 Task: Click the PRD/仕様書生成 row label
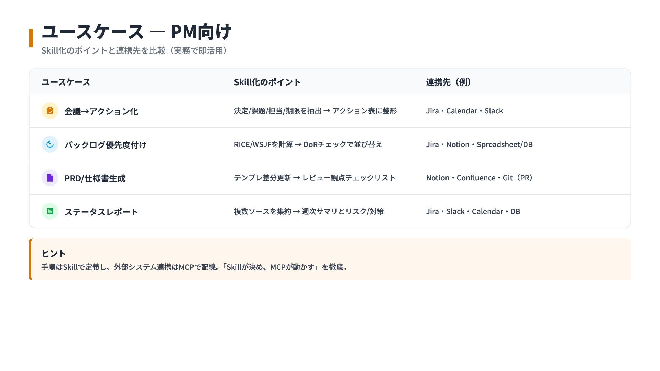(95, 178)
